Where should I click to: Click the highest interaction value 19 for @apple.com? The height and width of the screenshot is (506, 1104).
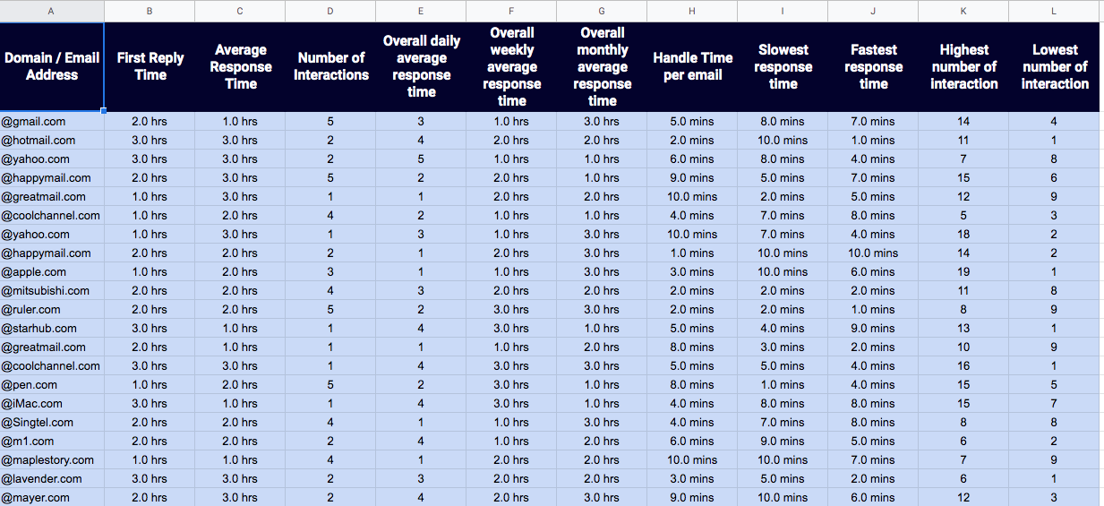pos(963,271)
